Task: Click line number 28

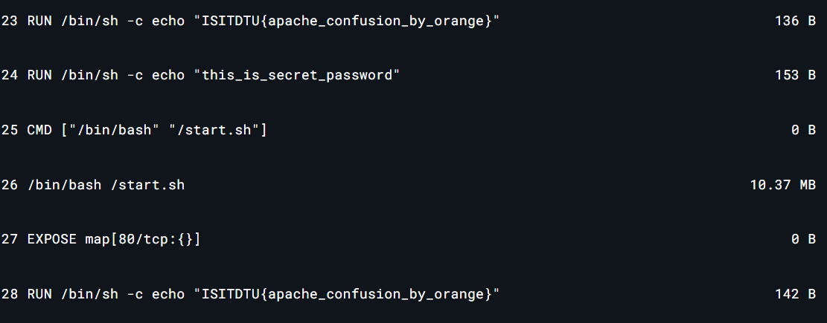Action: [x=10, y=294]
